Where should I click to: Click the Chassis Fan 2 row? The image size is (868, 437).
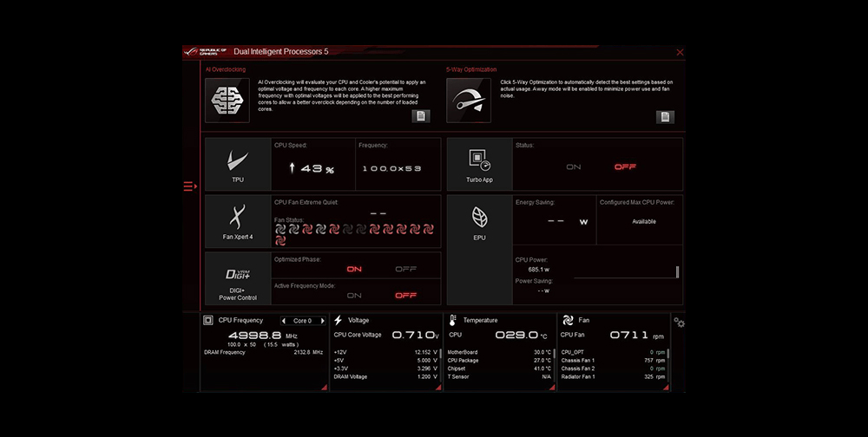[x=614, y=369]
